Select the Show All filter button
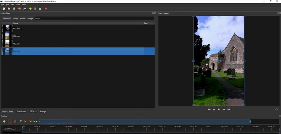This screenshot has height=134, width=281. tap(7, 19)
